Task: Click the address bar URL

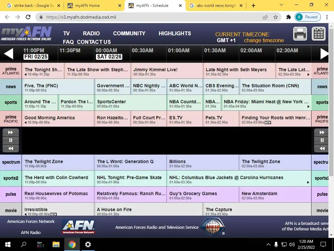Action: click(81, 17)
